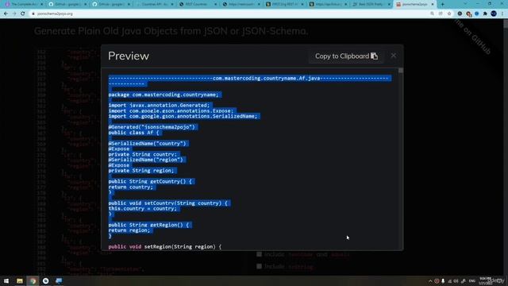Screen dimensions: 508x286
Task: Click the browser forward arrow
Action: 14,14
